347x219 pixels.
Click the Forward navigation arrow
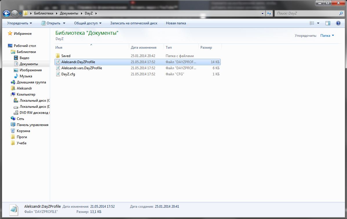coord(14,14)
